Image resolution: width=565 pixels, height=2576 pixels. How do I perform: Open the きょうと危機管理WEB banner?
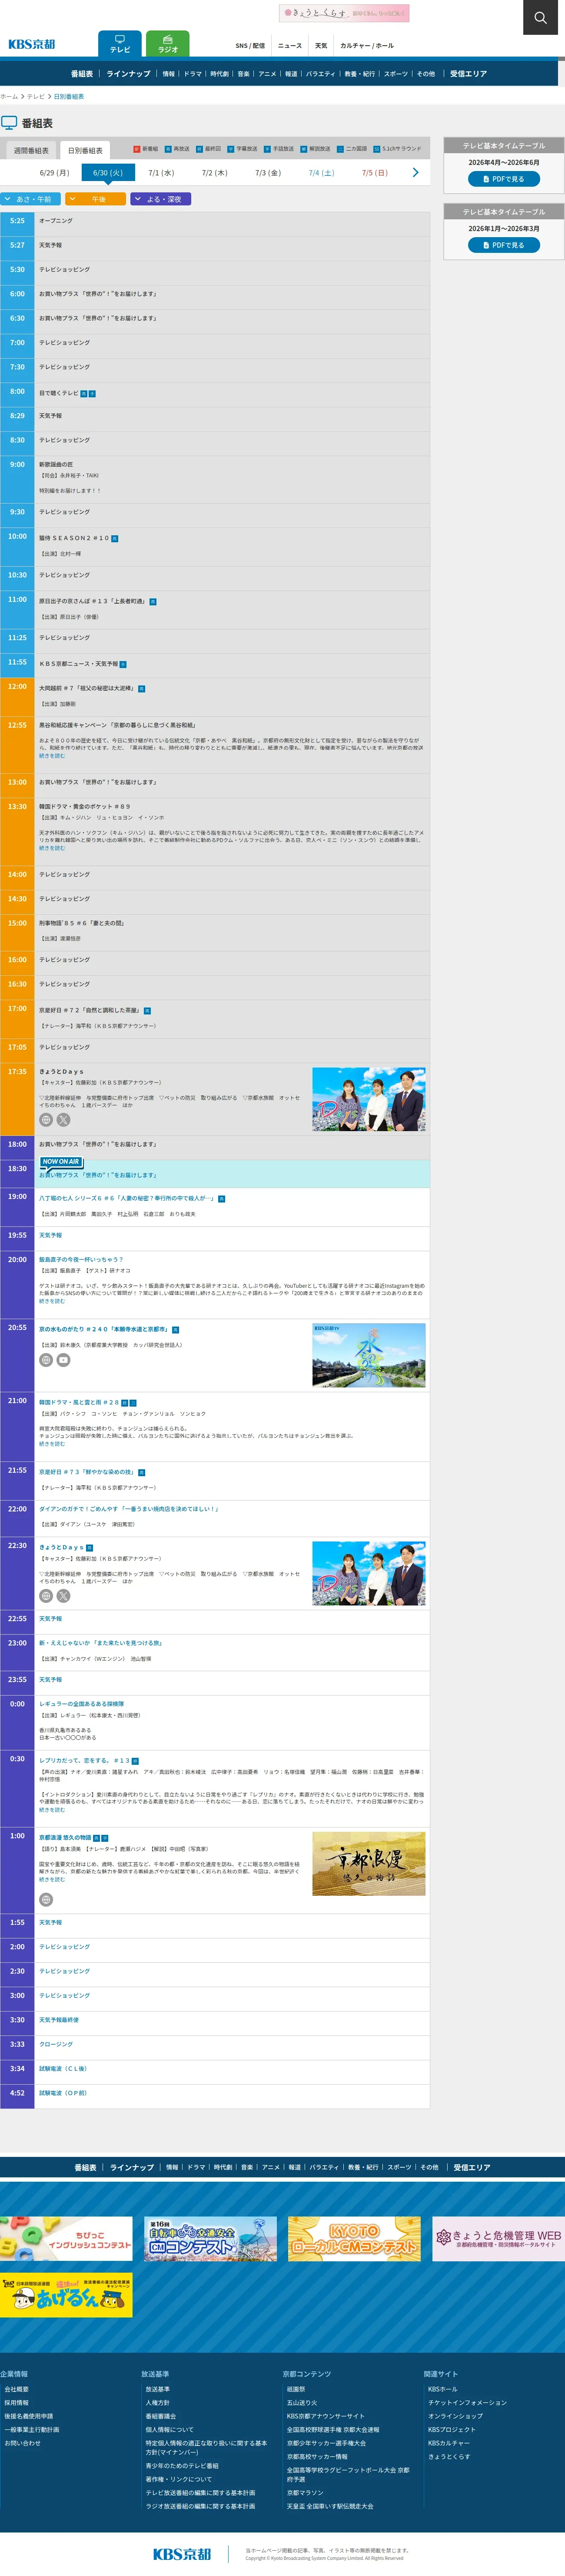click(x=499, y=2239)
